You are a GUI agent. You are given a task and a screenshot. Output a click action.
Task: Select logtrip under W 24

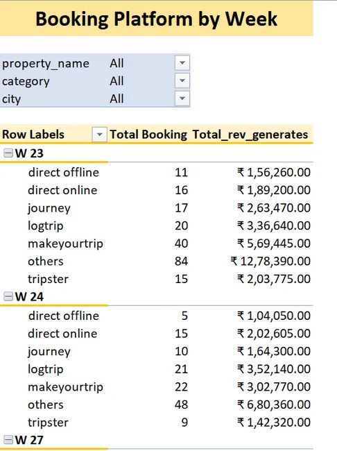pos(46,370)
